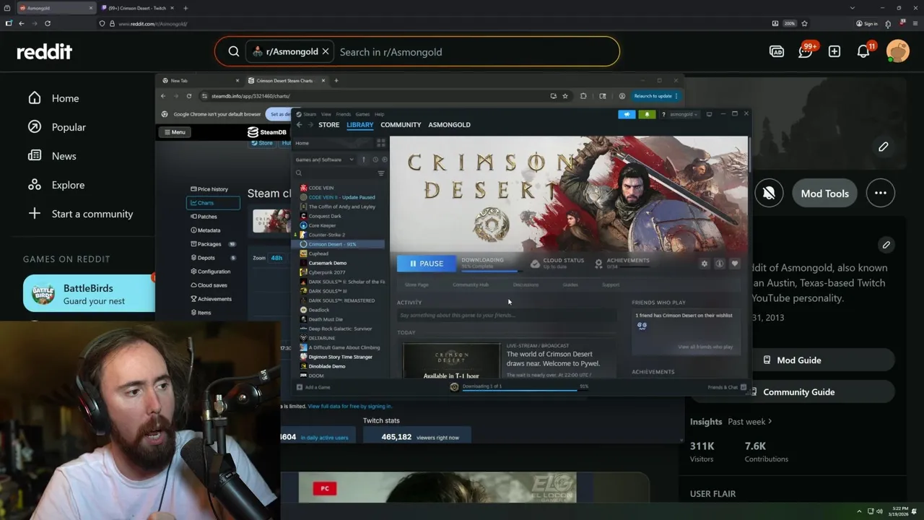The image size is (924, 520).
Task: Pause the Crimson Desert download
Action: [427, 264]
